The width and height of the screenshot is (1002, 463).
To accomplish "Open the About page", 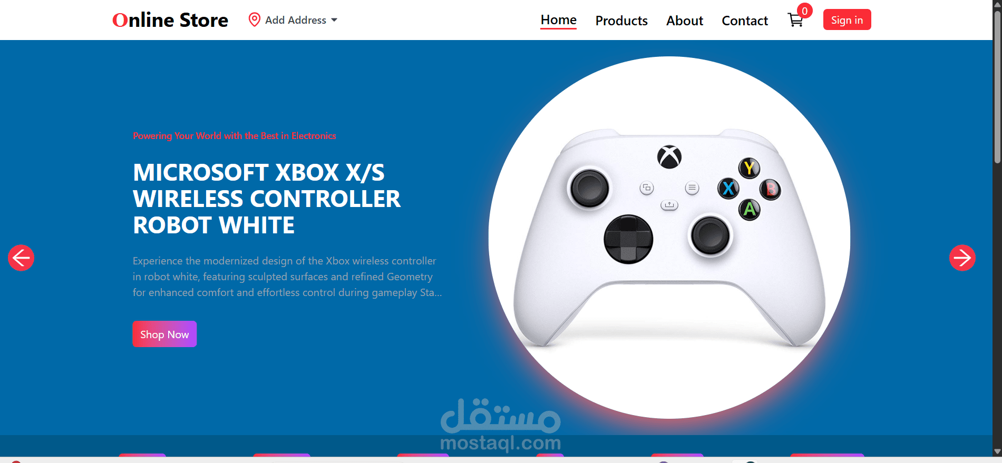I will tap(685, 21).
